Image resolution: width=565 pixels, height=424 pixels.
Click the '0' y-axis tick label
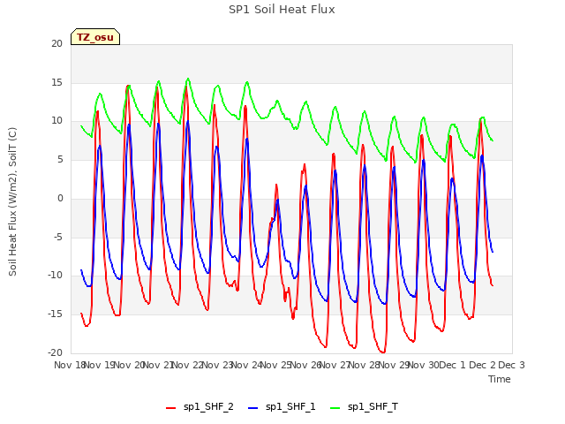tap(60, 198)
